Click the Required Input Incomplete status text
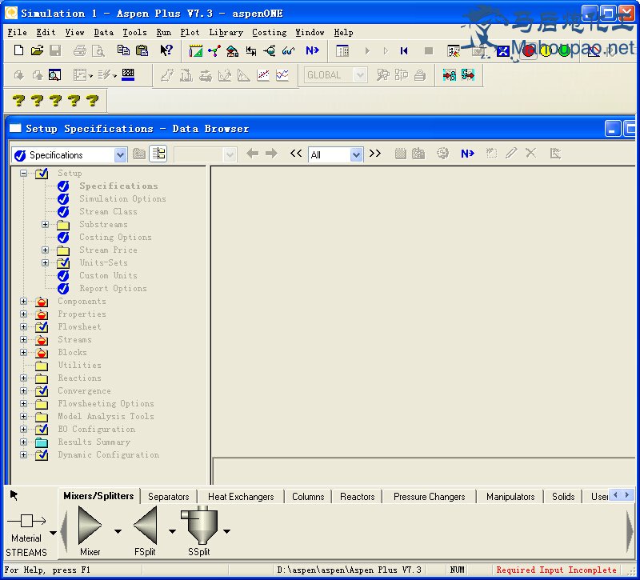 556,570
